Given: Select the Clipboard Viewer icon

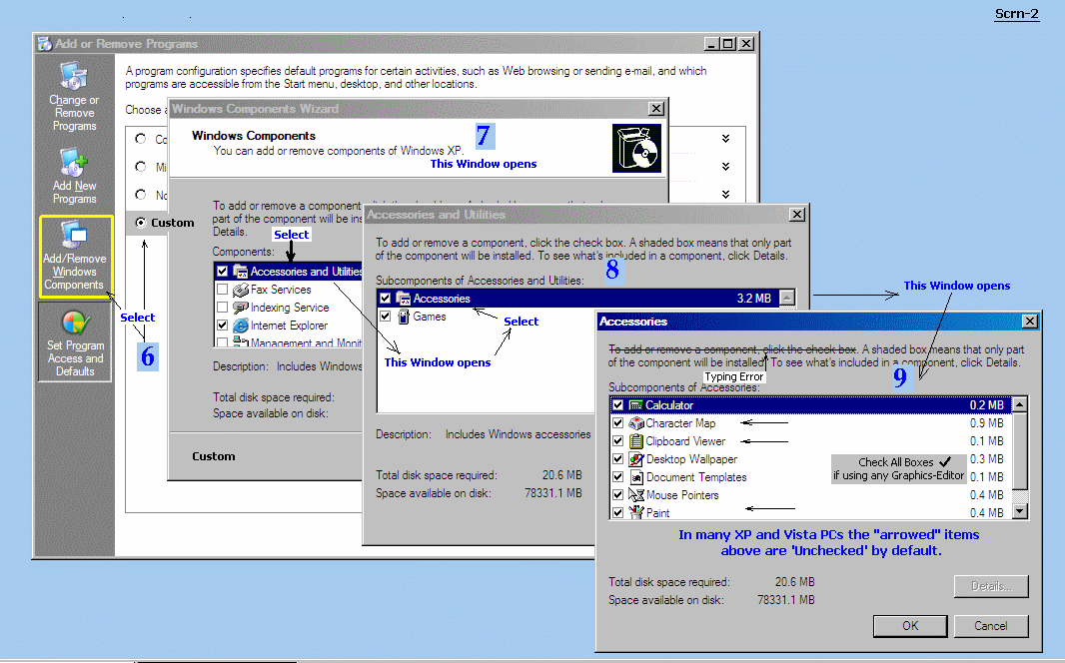Looking at the screenshot, I should pyautogui.click(x=635, y=441).
